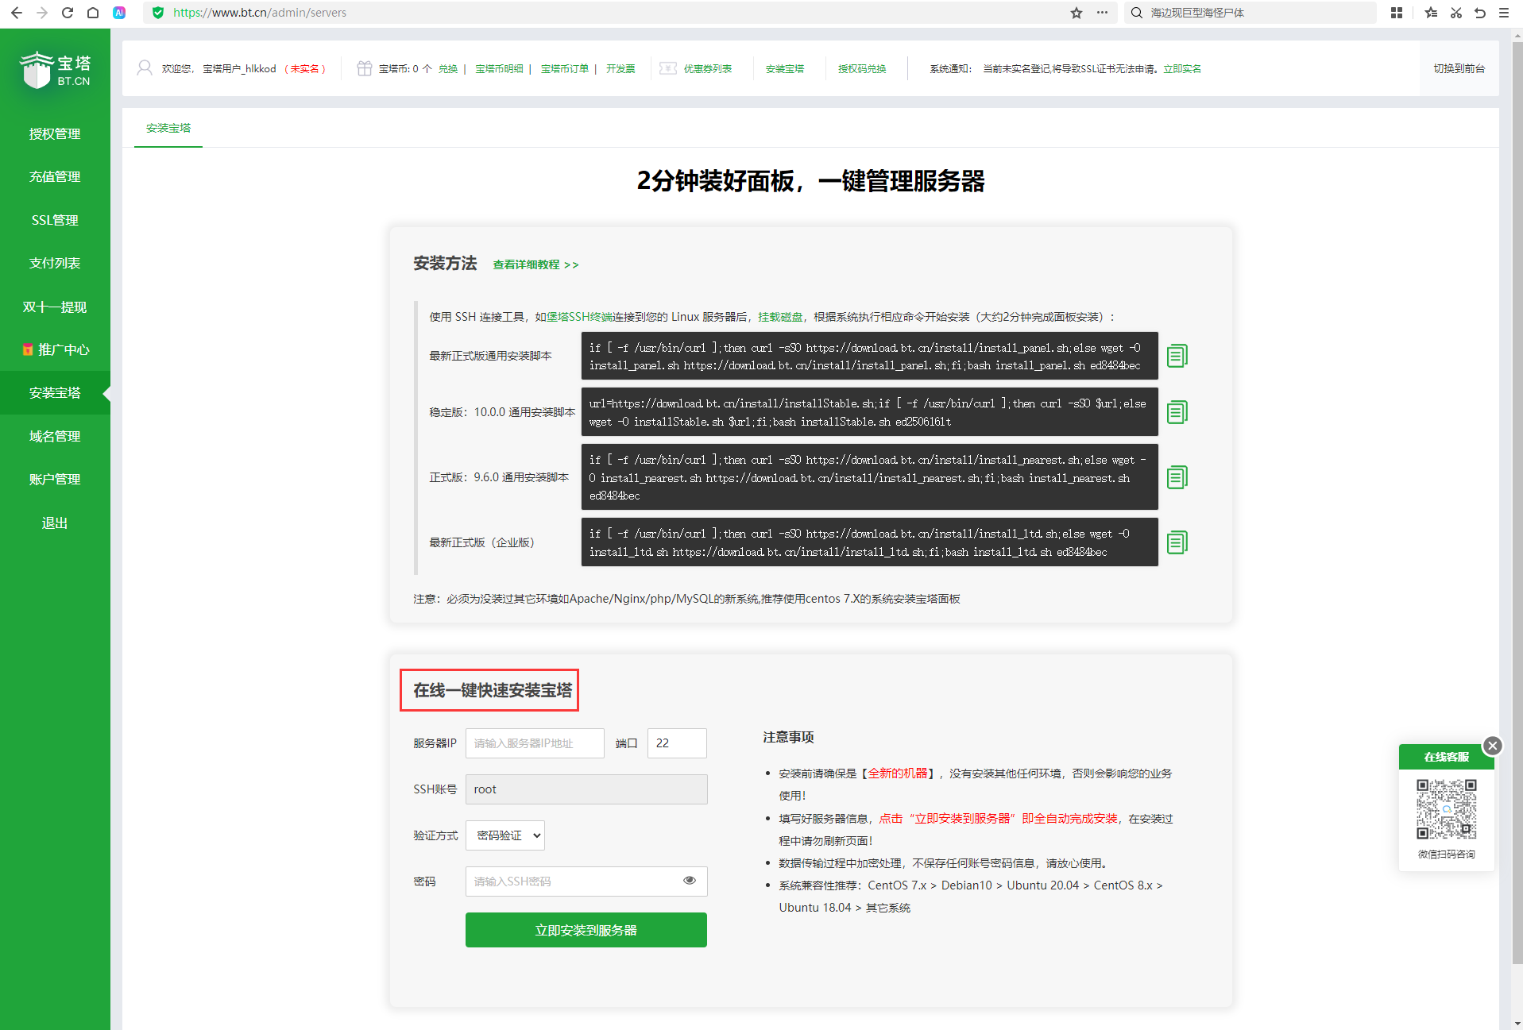Close the online customer service widget
This screenshot has height=1030, width=1523.
(x=1492, y=746)
